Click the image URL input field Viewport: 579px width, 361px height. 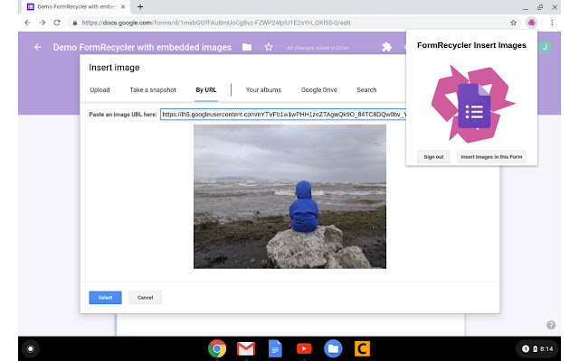[283, 115]
